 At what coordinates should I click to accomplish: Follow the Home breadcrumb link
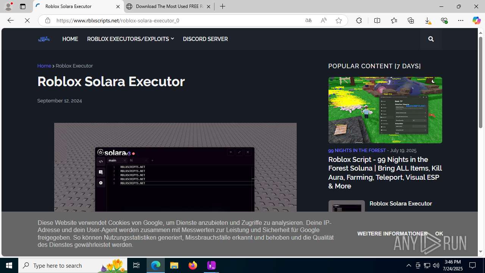click(x=44, y=66)
